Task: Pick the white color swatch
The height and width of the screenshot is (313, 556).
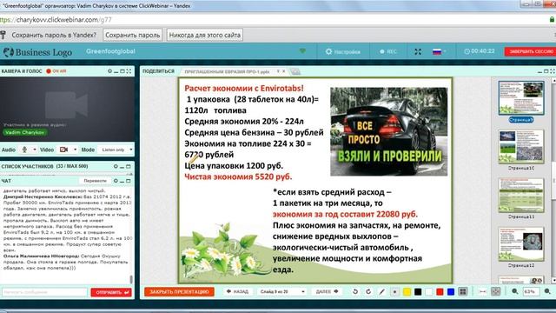Action: (x=429, y=292)
